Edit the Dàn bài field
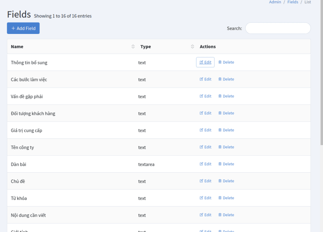 pos(206,164)
